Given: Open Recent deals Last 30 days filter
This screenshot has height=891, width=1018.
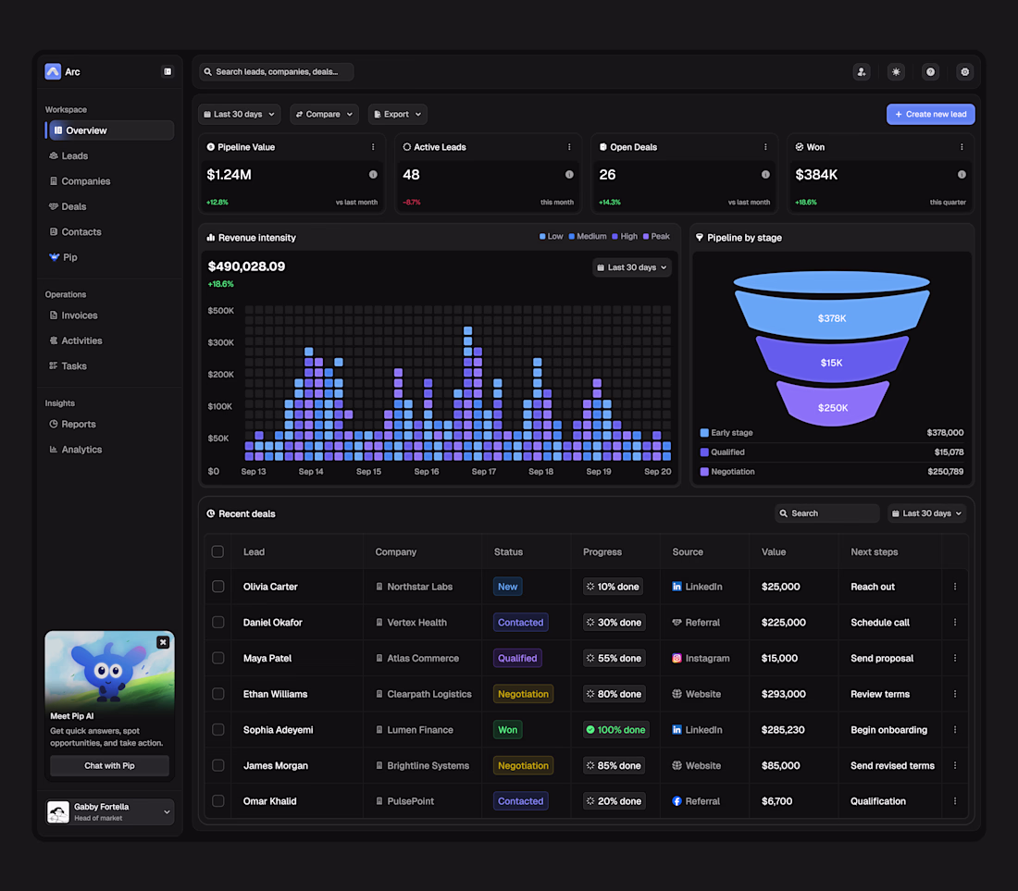Looking at the screenshot, I should tap(927, 514).
